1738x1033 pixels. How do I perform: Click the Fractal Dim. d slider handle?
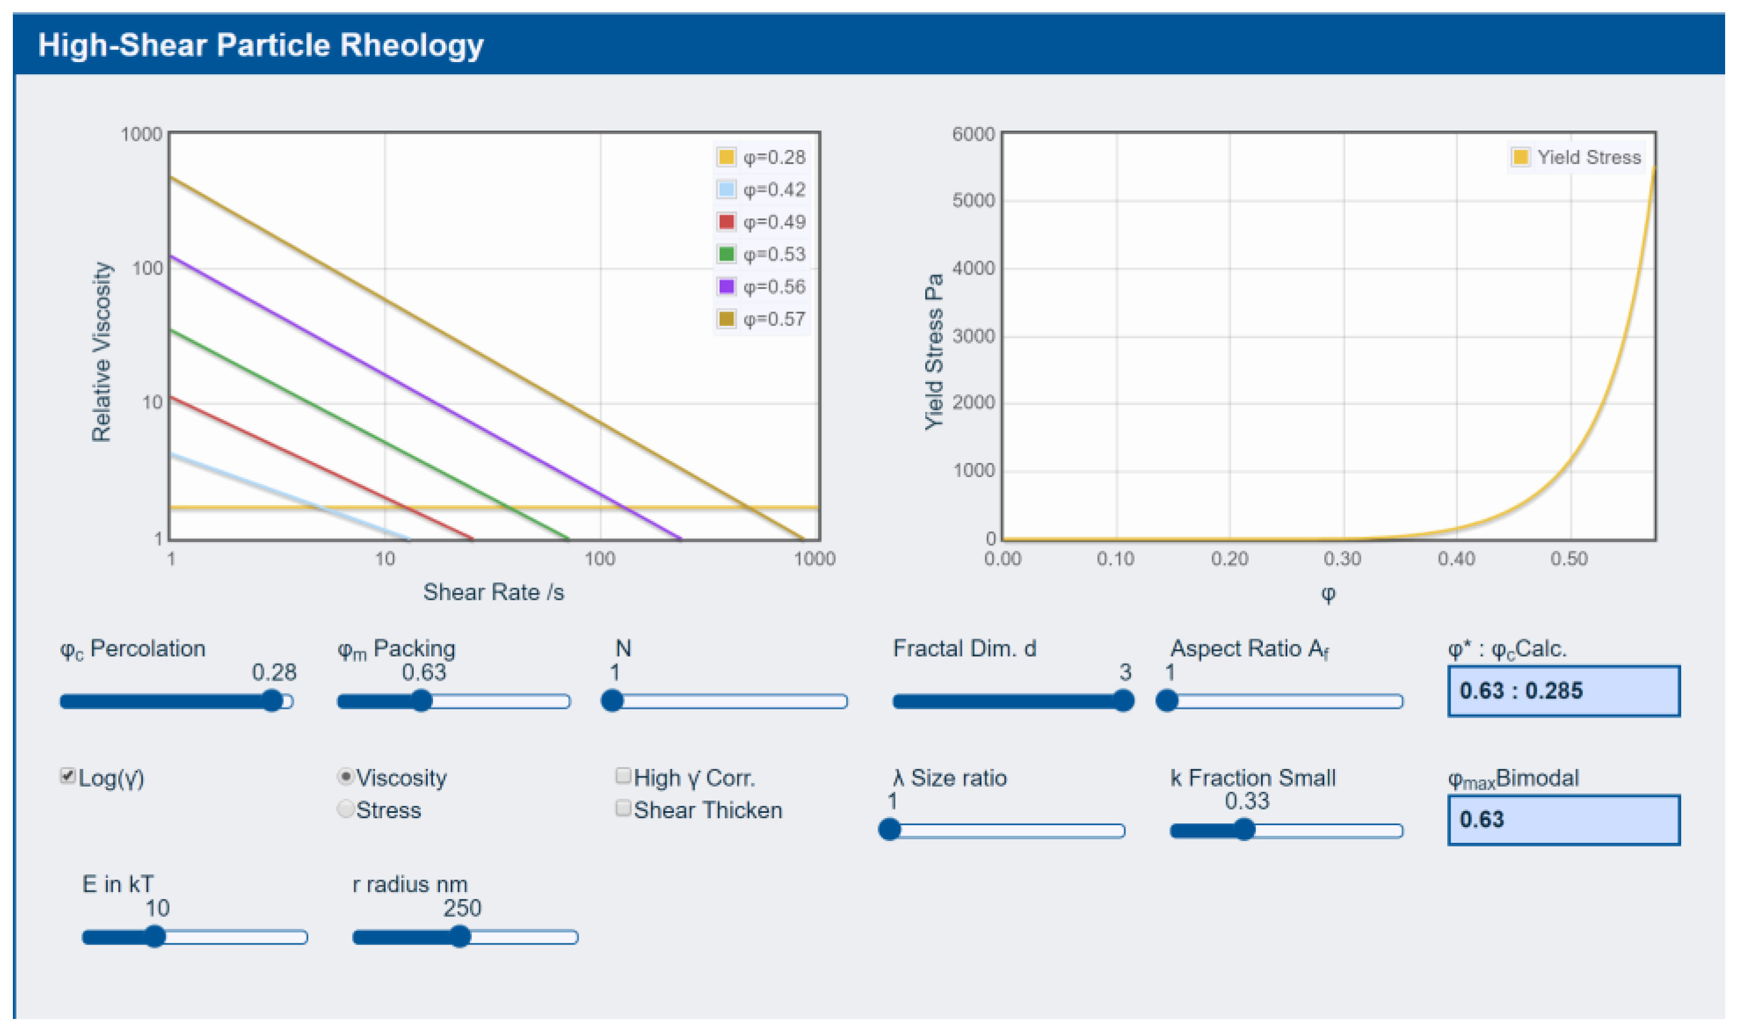pyautogui.click(x=1123, y=701)
